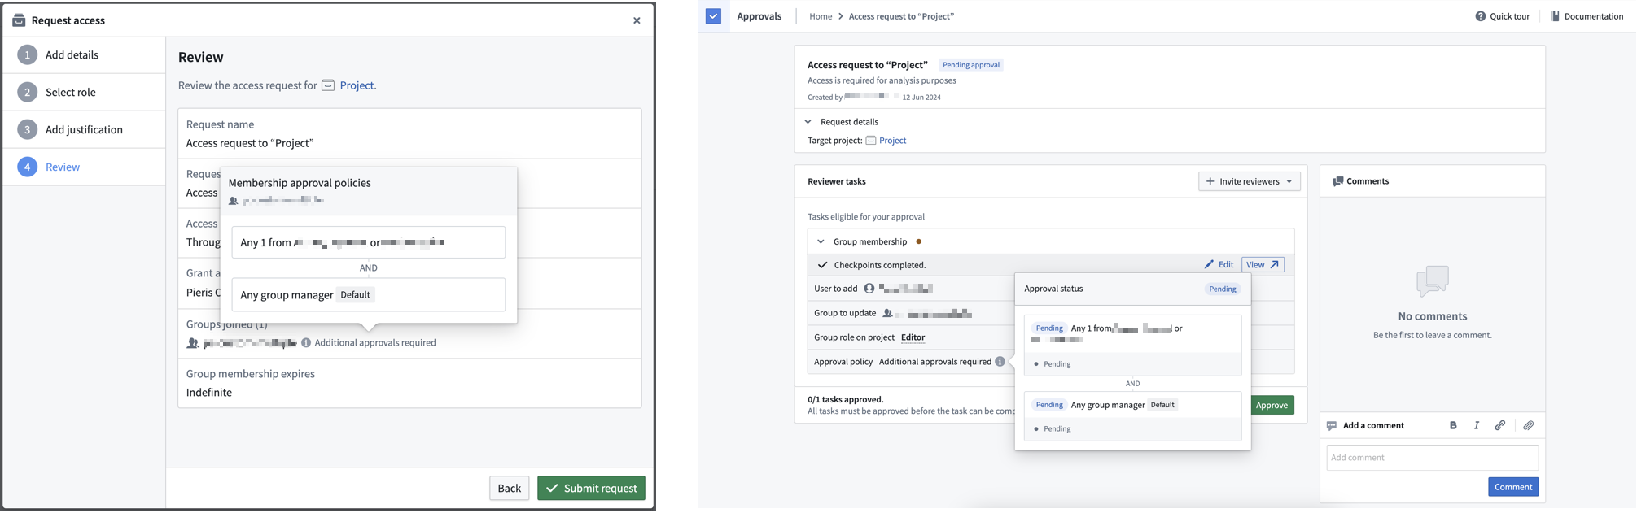Click 'Access is required for analysis purposes' text
Screen dimensions: 1637x513
[882, 80]
